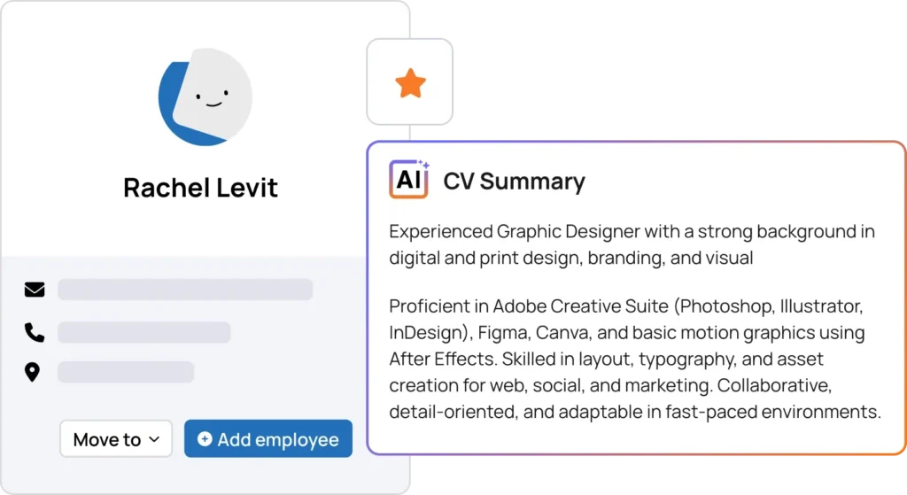
Task: Click the AI badge icon
Action: coord(407,181)
